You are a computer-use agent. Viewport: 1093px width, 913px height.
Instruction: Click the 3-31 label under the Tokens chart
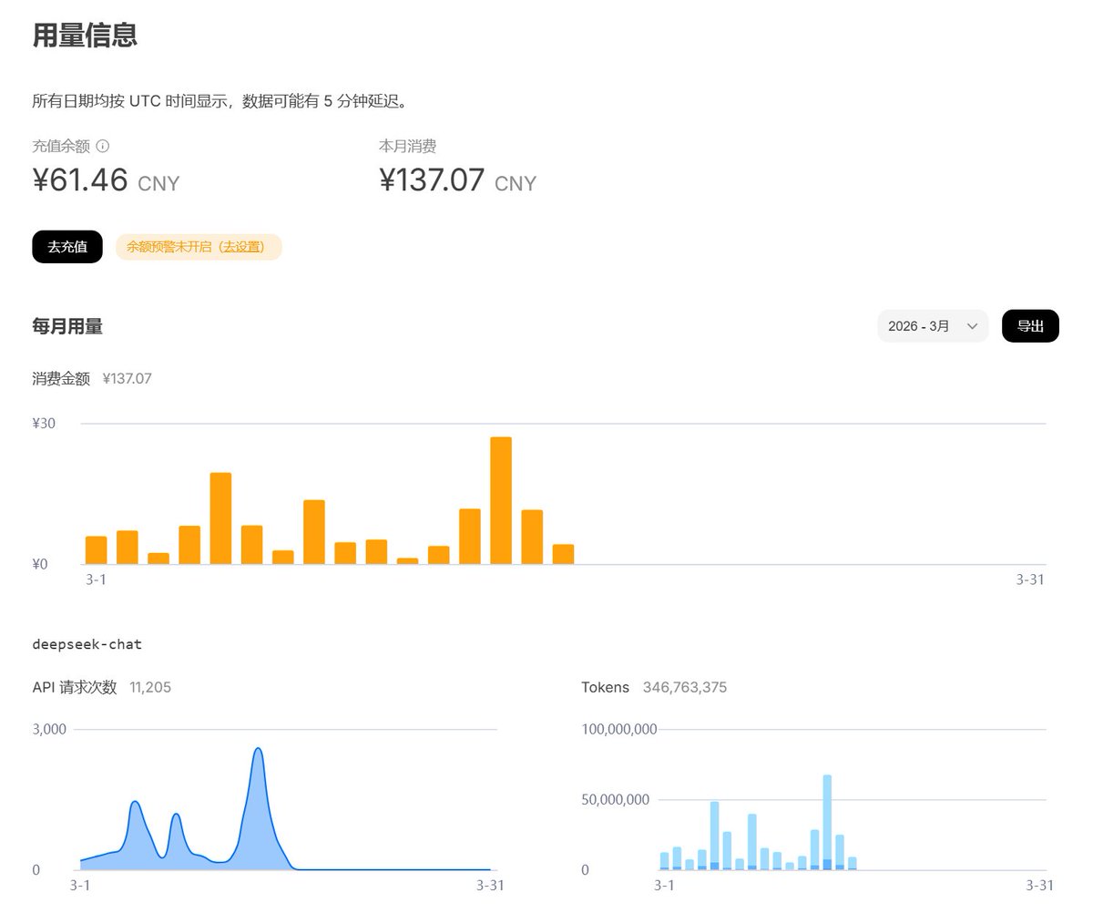(x=1039, y=886)
